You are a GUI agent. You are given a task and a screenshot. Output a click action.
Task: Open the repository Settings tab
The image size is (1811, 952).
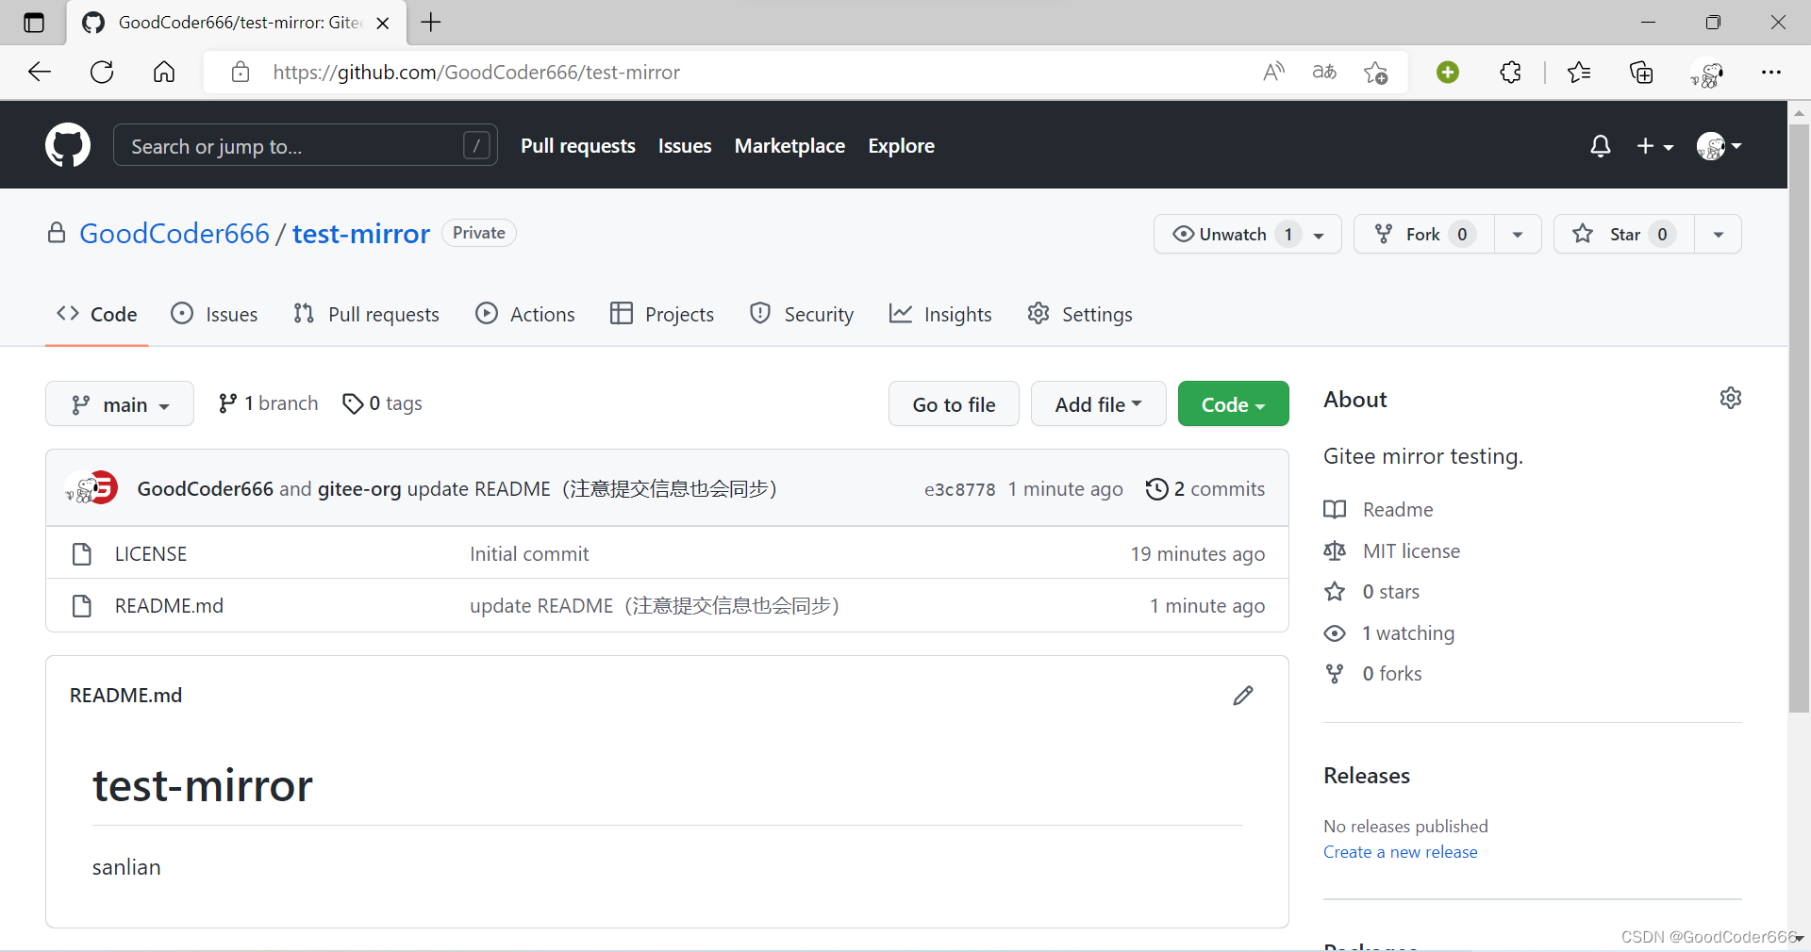[x=1080, y=314]
